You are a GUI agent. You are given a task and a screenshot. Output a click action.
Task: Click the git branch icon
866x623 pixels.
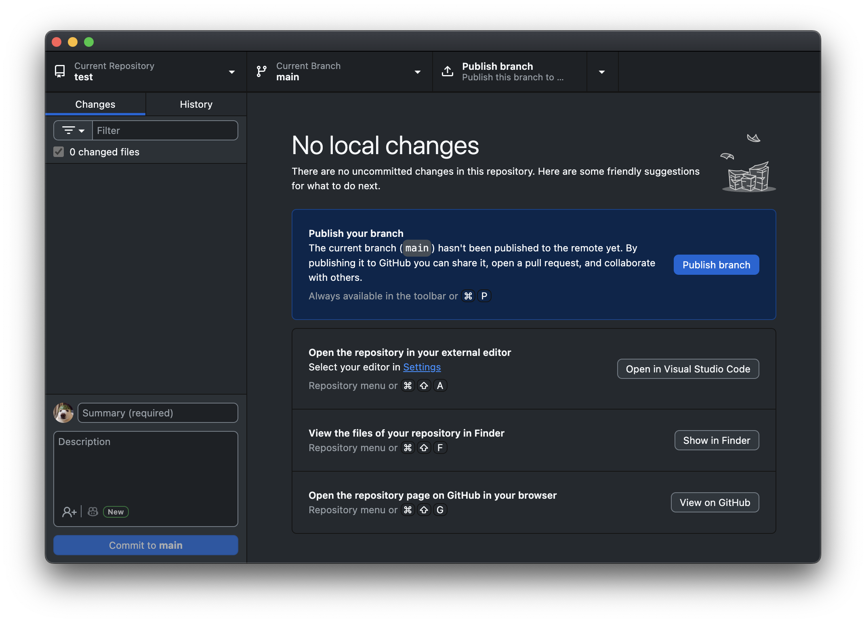(x=261, y=71)
